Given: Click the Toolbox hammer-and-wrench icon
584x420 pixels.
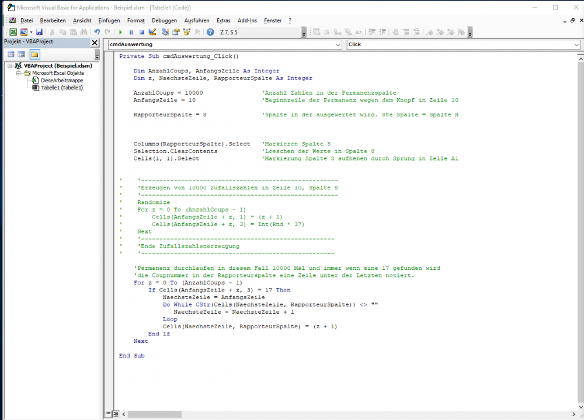Looking at the screenshot, I should [x=197, y=32].
